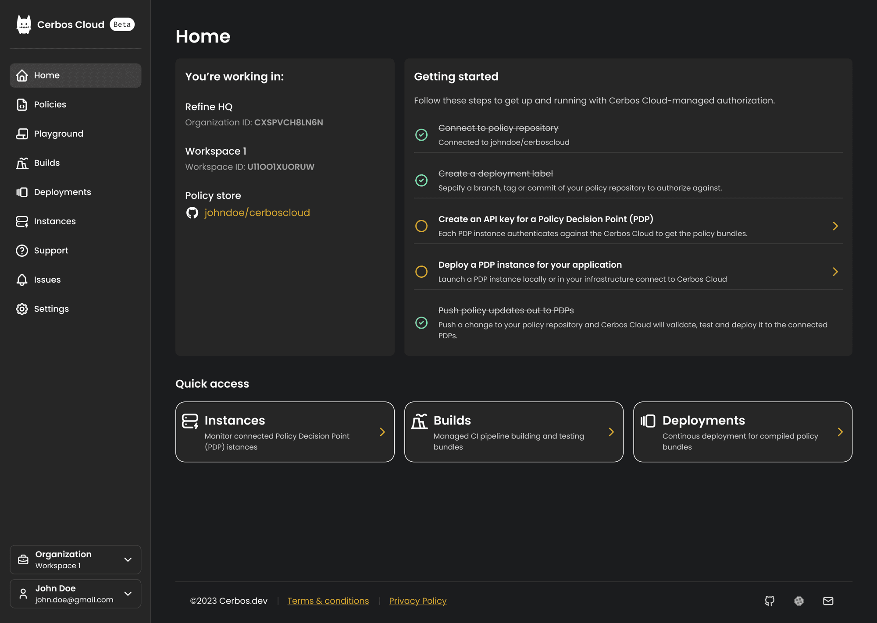Open Terms & conditions link

[x=328, y=601]
